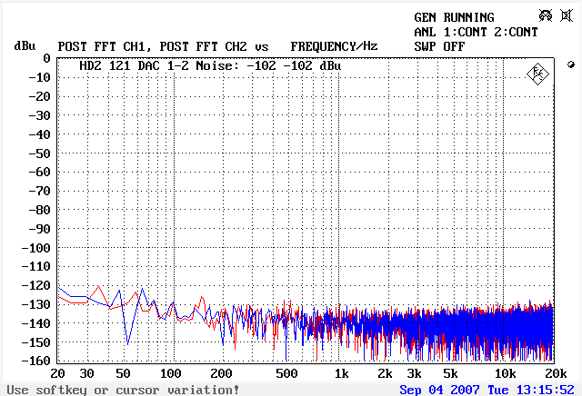Image resolution: width=582 pixels, height=396 pixels.
Task: Click the -10 y-axis label
Action: point(39,77)
